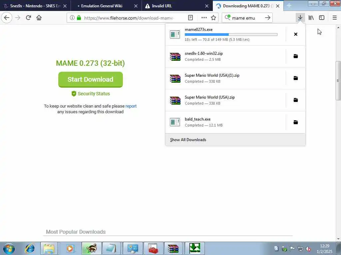341x255 pixels.
Task: Toggle the sidebar view button
Action: pos(322,18)
